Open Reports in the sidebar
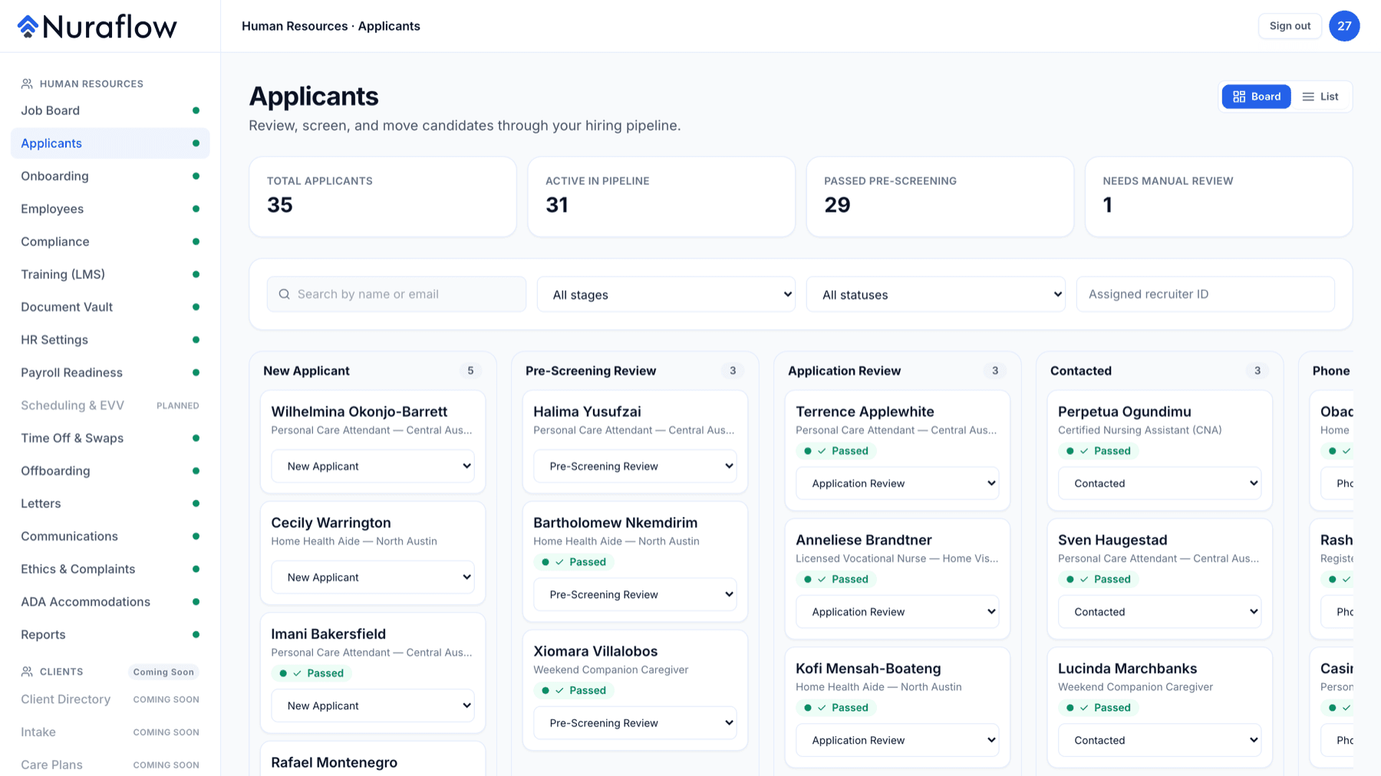 click(110, 635)
